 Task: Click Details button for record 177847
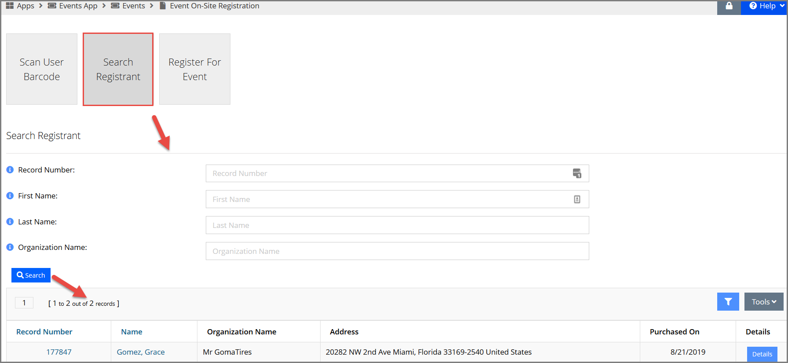(x=762, y=354)
